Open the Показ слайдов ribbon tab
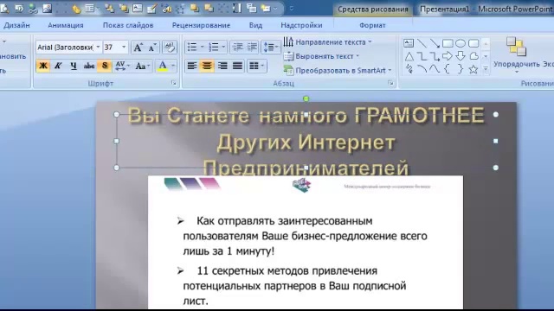The image size is (554, 311). (x=128, y=25)
